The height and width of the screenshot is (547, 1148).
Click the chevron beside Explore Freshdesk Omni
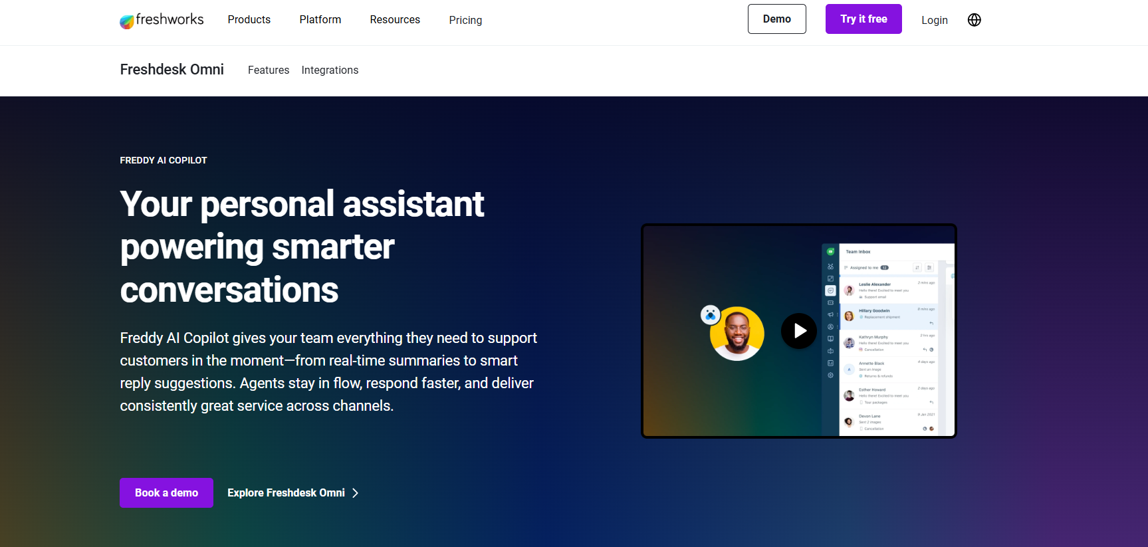[x=356, y=493]
